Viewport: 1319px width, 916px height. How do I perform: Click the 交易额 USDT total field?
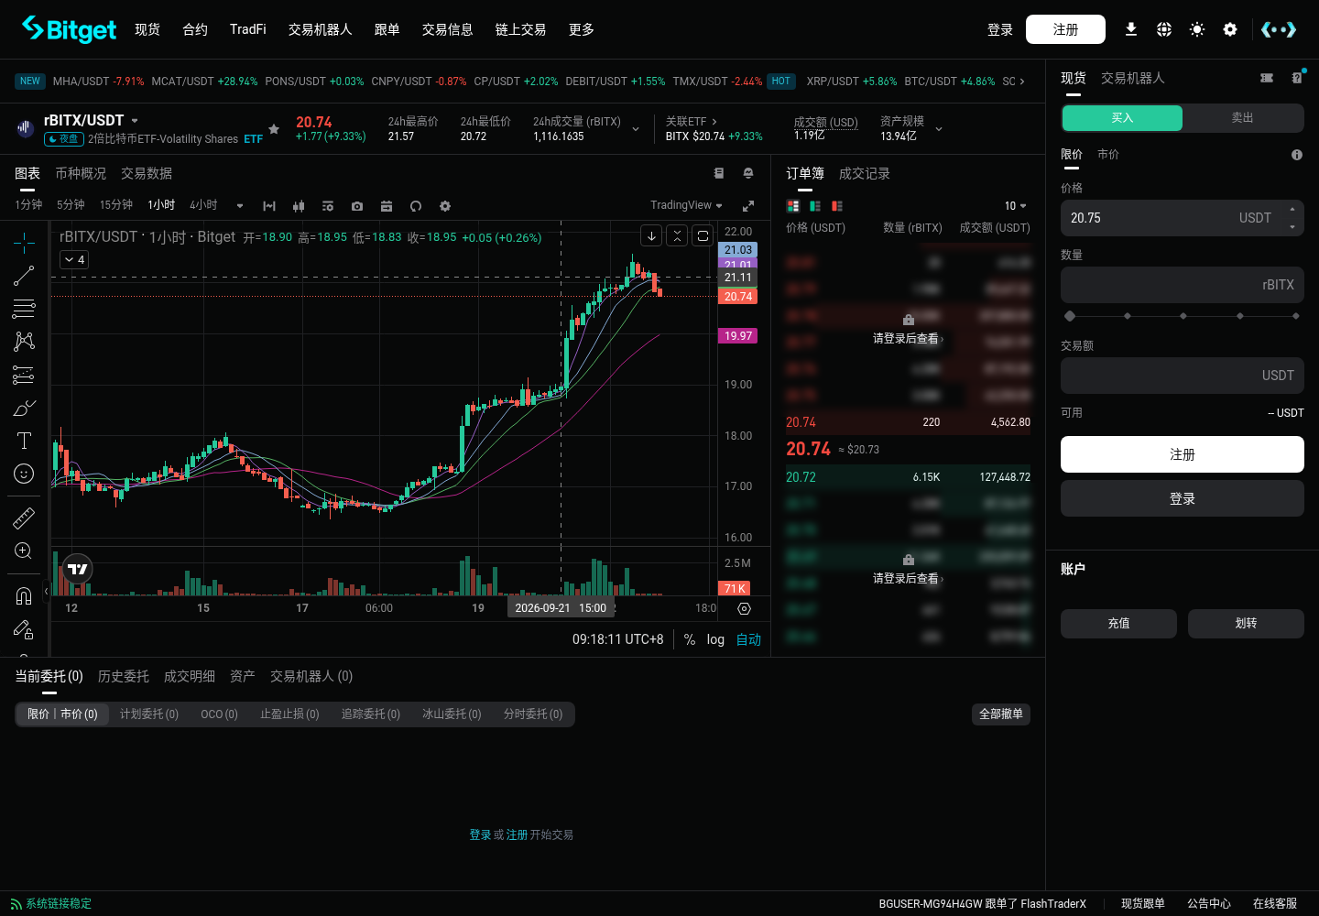(x=1183, y=376)
